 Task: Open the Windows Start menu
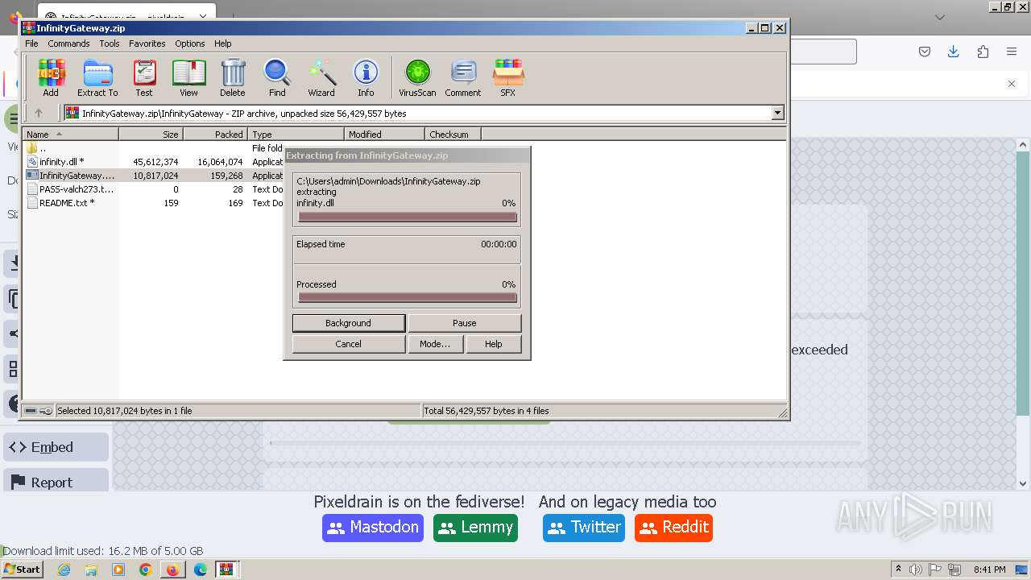pyautogui.click(x=23, y=570)
